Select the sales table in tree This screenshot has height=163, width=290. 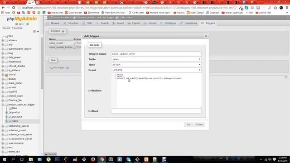[15, 121]
